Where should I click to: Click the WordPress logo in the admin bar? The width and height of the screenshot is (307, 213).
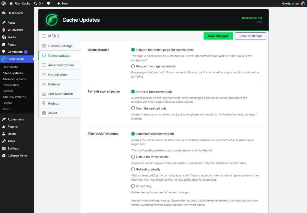4,3
